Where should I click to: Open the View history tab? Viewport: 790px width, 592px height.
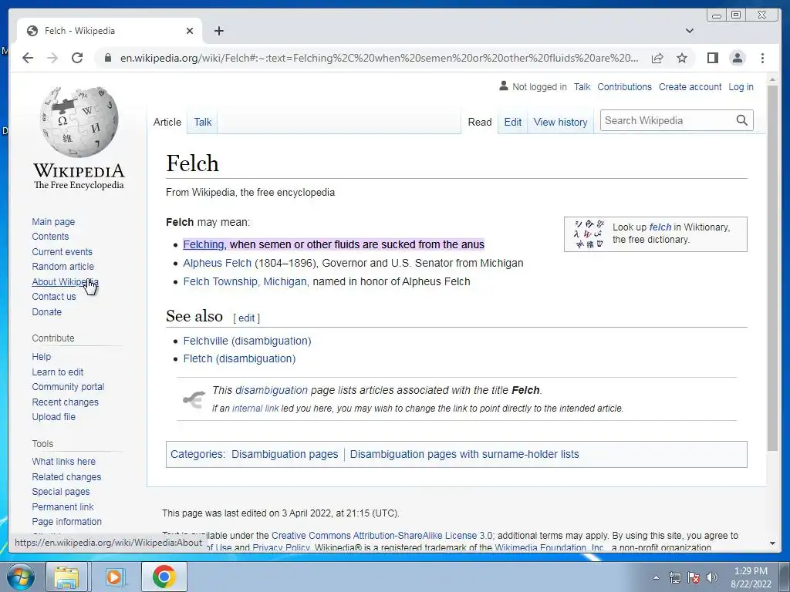point(560,122)
